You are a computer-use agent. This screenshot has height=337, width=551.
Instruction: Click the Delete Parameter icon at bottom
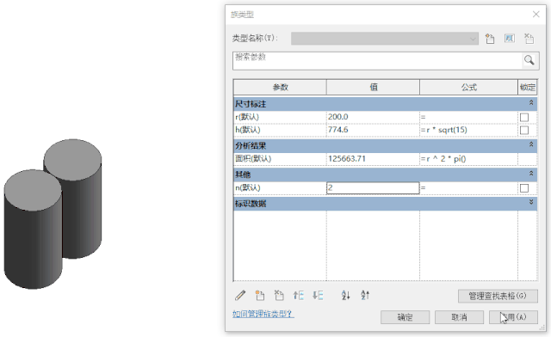tap(279, 296)
